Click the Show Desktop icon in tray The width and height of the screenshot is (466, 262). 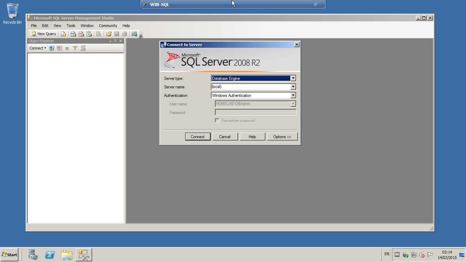coord(462,255)
